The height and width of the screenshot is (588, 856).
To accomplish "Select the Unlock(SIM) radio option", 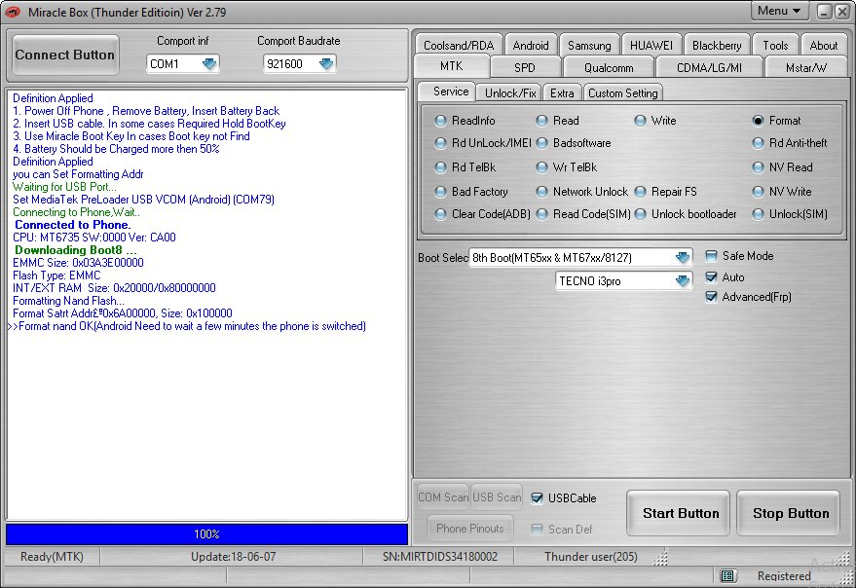I will click(758, 214).
